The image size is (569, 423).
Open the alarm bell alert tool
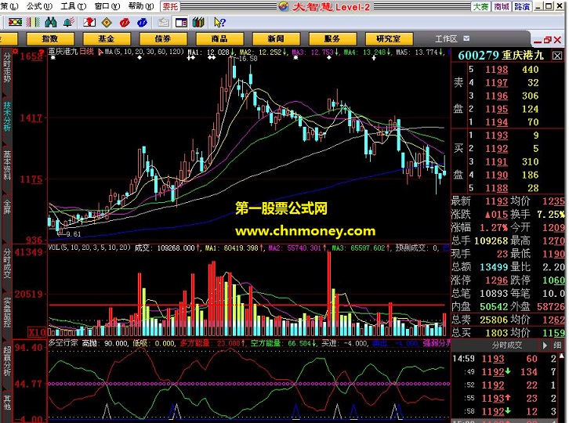pos(69,23)
